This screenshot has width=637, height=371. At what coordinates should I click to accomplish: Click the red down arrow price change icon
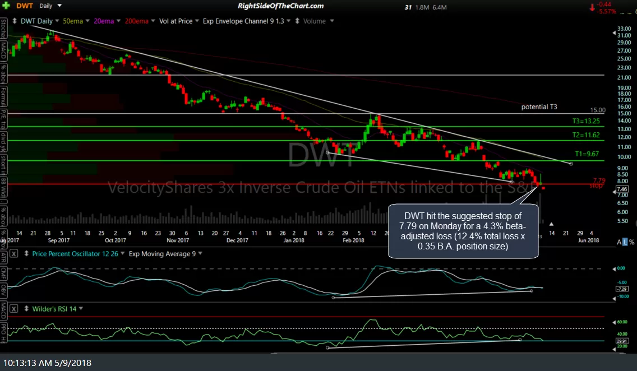click(592, 7)
